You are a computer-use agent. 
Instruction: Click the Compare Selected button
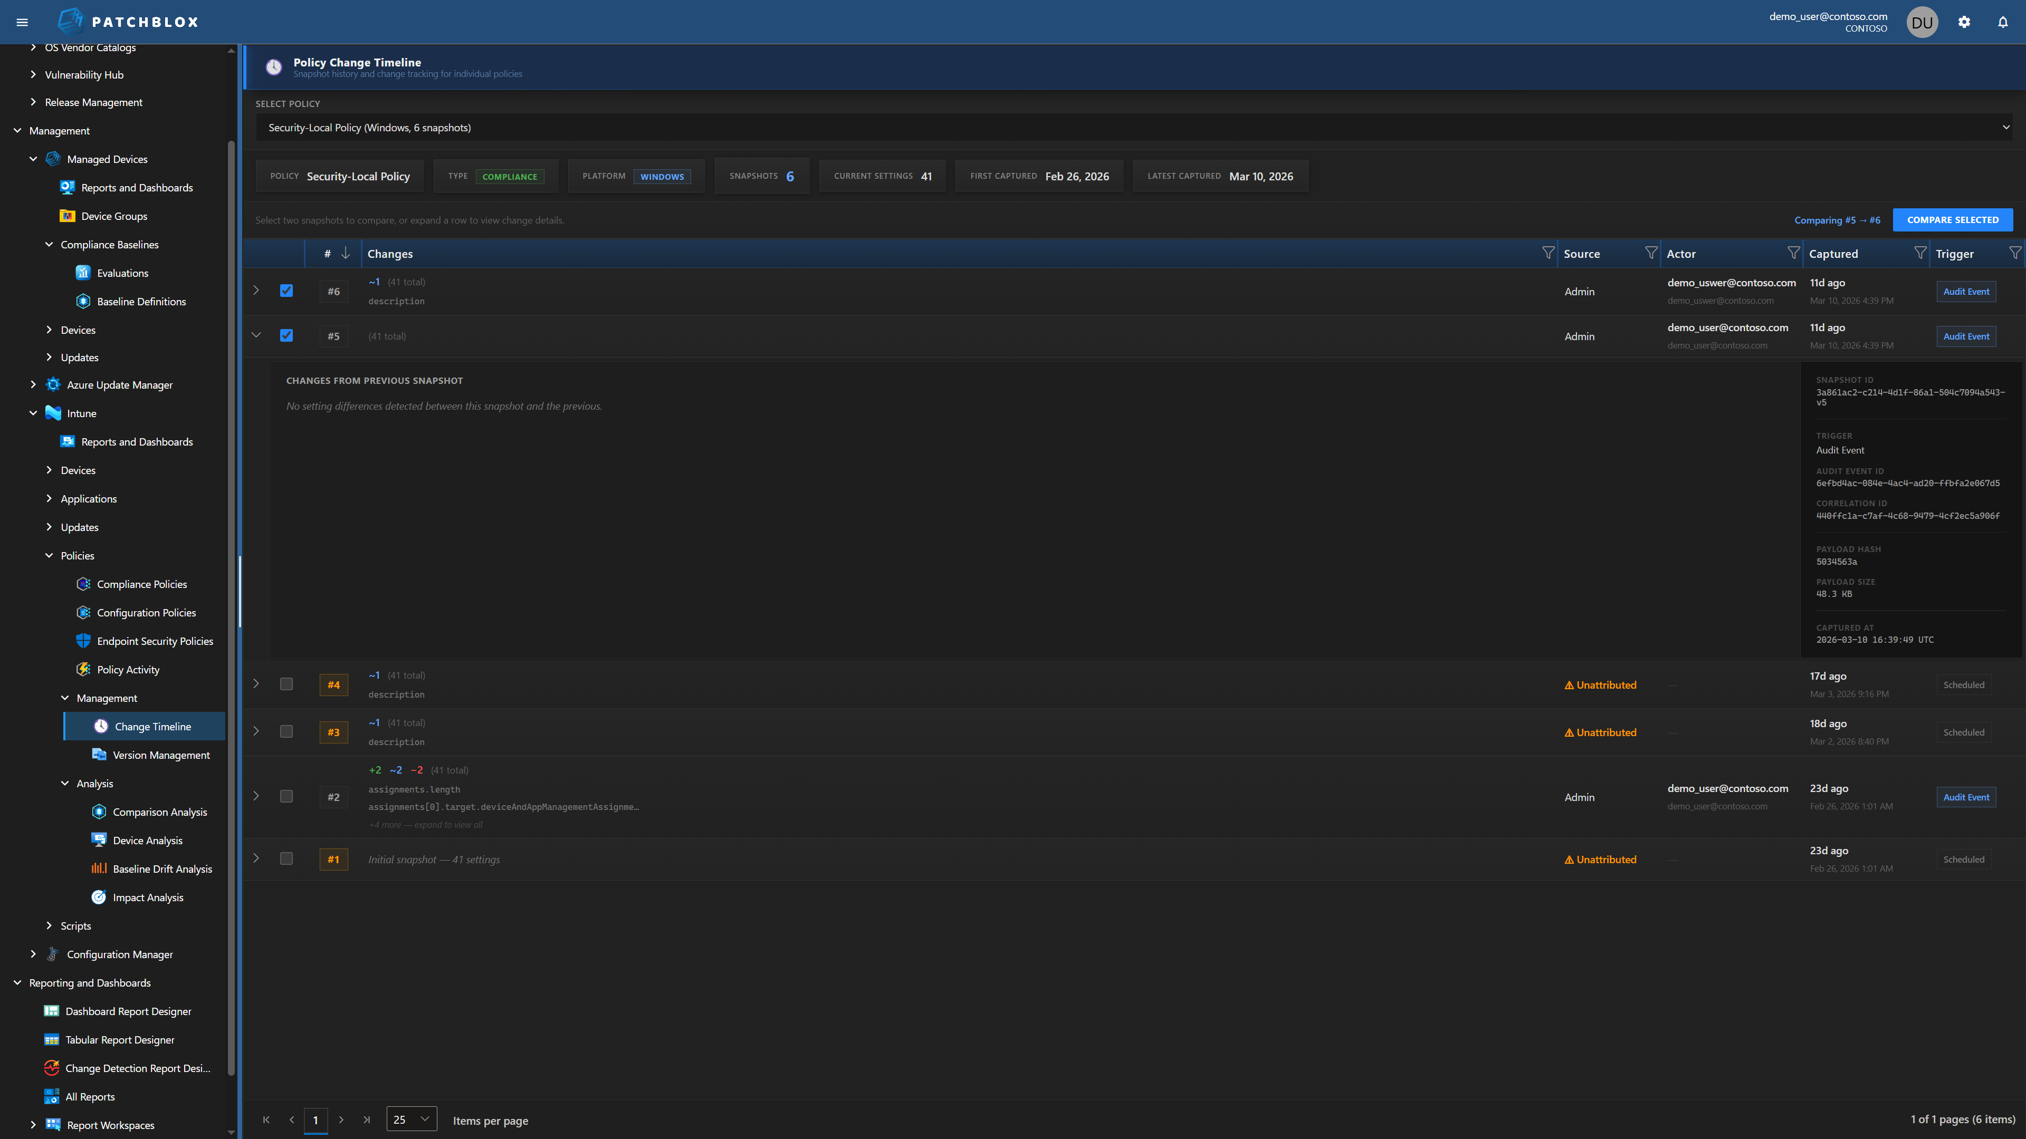(x=1952, y=220)
